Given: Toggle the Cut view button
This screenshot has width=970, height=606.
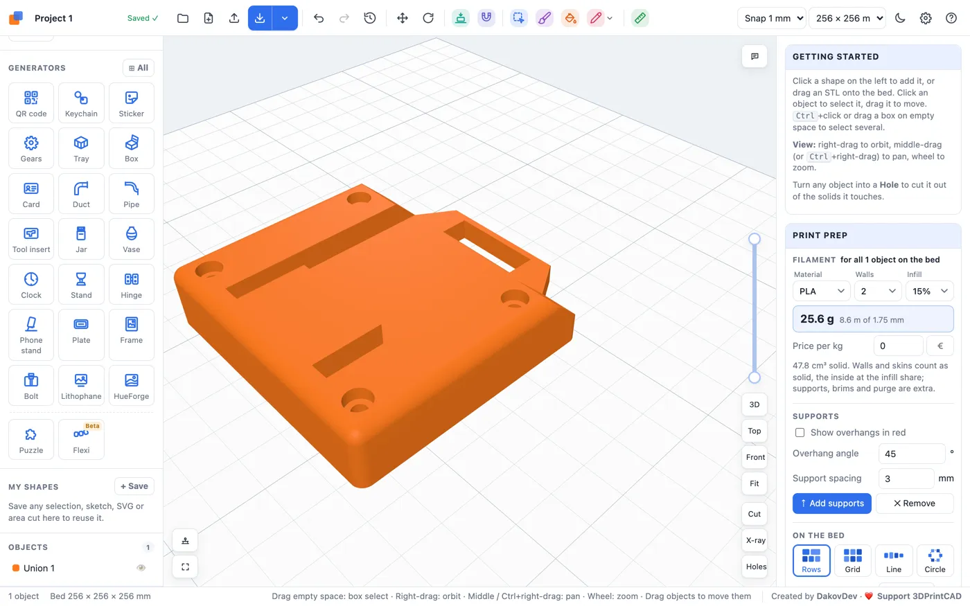Looking at the screenshot, I should (x=755, y=514).
